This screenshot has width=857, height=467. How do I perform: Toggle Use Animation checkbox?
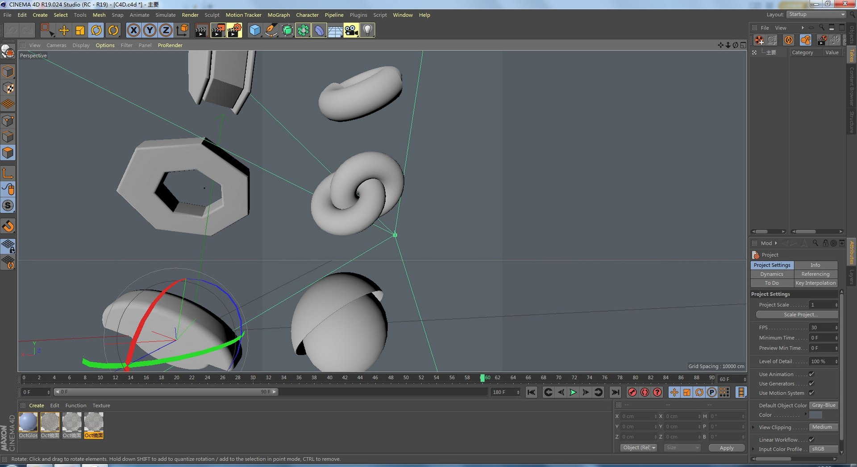(811, 374)
